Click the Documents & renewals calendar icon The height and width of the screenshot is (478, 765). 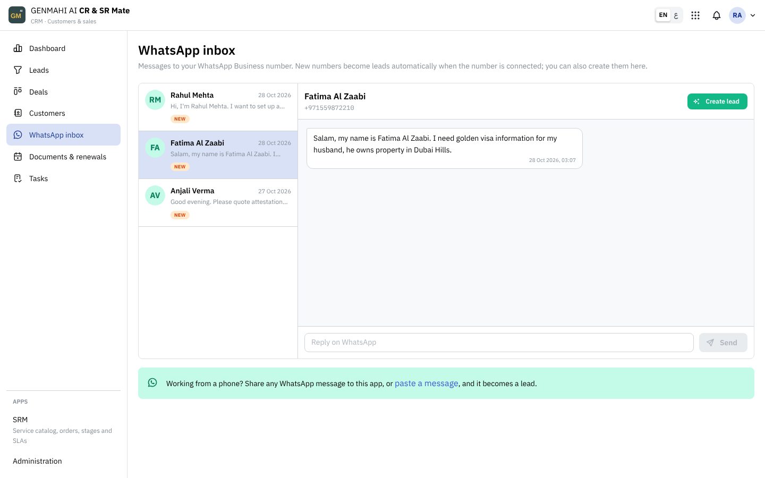pos(18,157)
